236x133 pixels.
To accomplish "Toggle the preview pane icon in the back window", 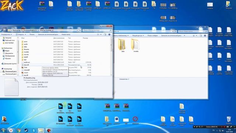I will [201, 35].
